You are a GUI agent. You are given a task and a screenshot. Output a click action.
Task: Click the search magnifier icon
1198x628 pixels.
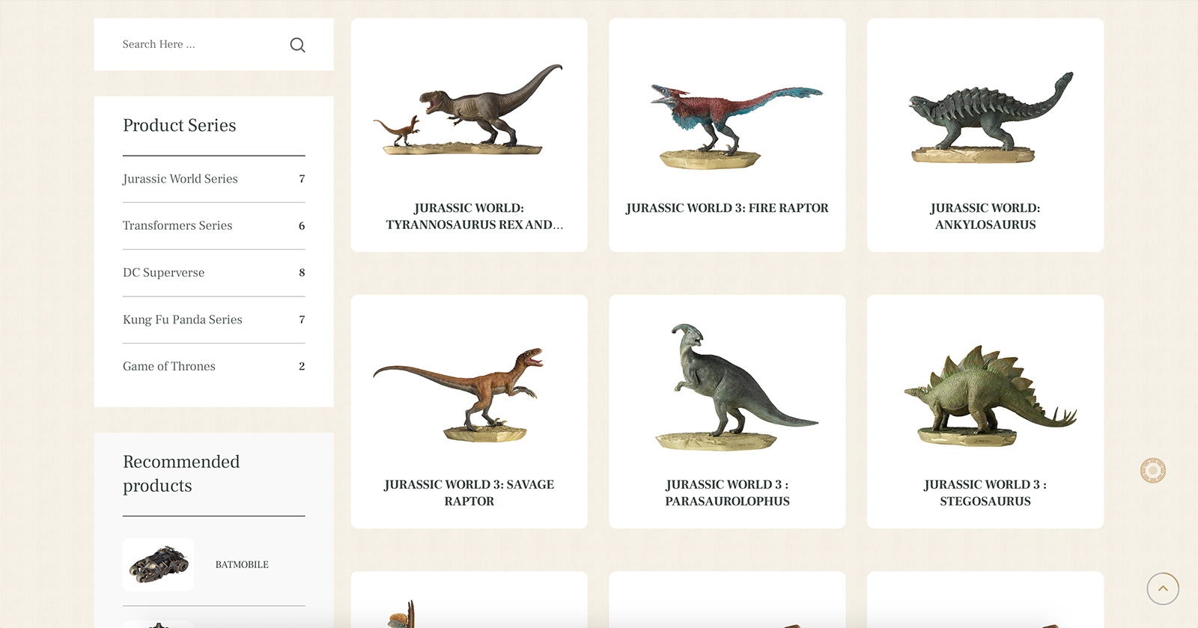coord(297,45)
